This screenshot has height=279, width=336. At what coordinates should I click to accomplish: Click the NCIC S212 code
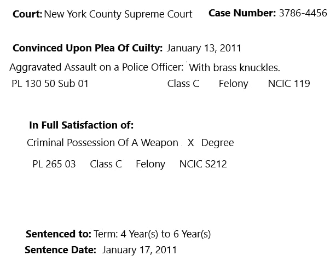pos(203,164)
